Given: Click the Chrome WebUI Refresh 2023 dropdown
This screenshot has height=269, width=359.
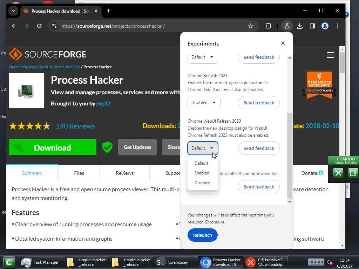Looking at the screenshot, I should tap(203, 148).
